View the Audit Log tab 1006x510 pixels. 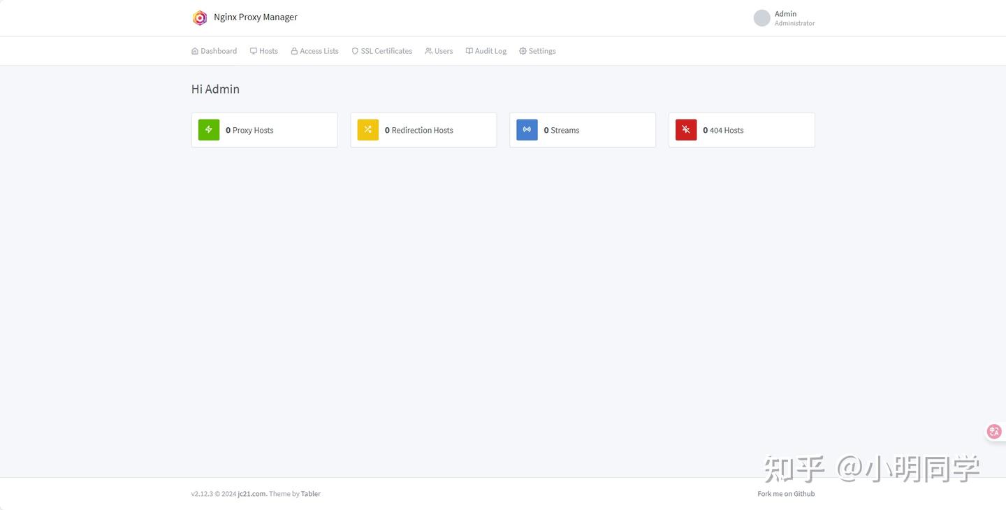click(x=486, y=51)
